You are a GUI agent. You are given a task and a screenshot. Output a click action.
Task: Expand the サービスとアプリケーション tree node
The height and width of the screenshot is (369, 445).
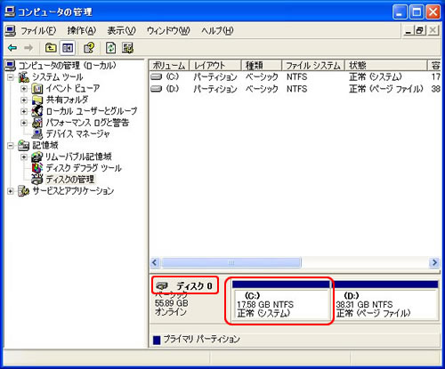pyautogui.click(x=11, y=191)
